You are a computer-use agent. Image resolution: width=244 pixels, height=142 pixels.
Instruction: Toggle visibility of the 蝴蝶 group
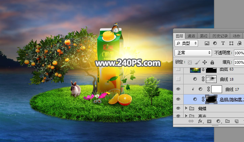click(179, 109)
